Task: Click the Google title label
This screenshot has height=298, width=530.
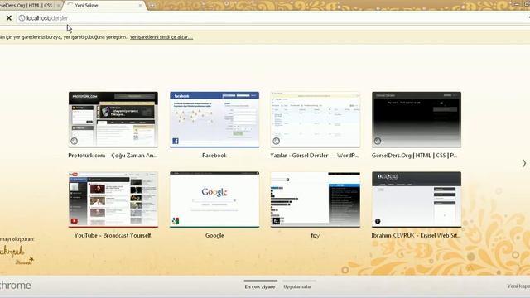Action: coord(214,235)
